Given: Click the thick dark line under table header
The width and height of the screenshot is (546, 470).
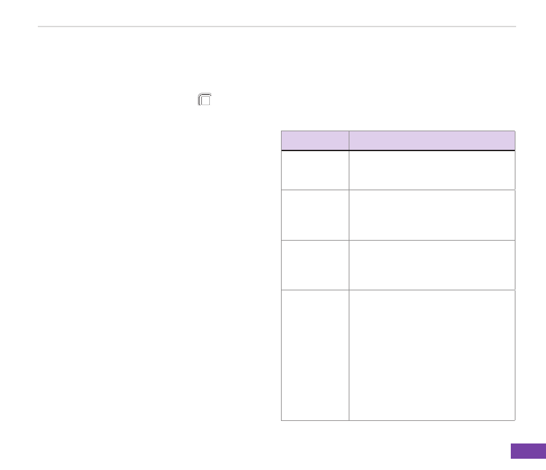Looking at the screenshot, I should 398,150.
